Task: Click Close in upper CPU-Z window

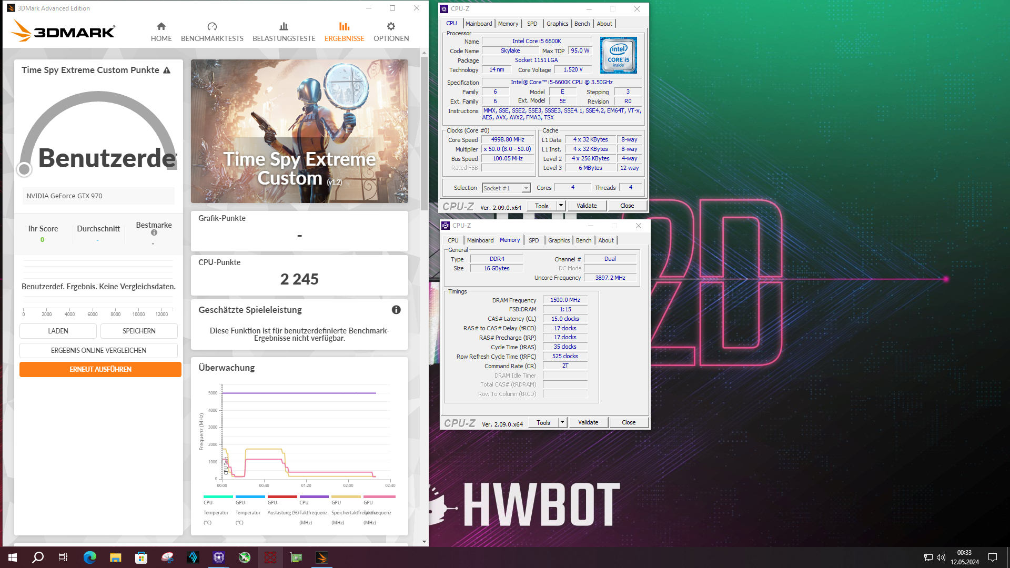Action: click(627, 206)
